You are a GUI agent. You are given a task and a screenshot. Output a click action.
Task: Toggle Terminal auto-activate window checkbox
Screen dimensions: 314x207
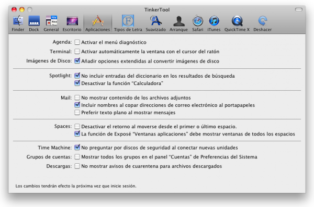[77, 52]
